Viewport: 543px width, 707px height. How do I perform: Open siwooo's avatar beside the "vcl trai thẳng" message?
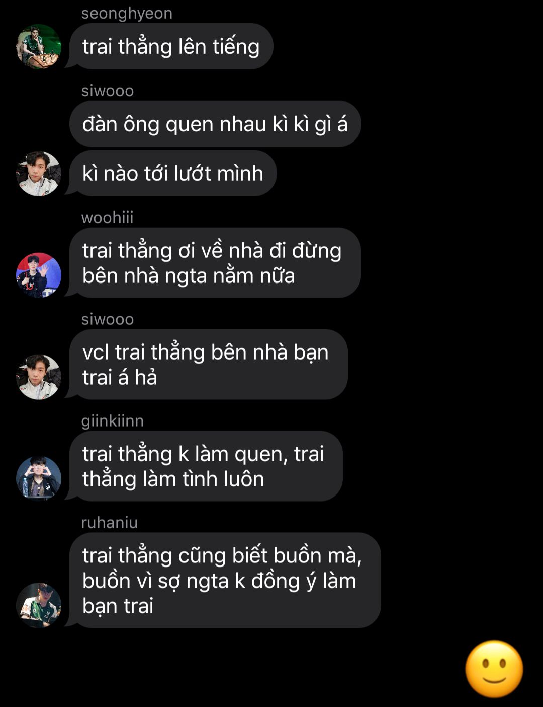click(39, 377)
